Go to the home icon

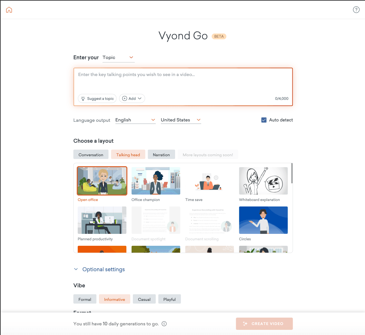[9, 10]
